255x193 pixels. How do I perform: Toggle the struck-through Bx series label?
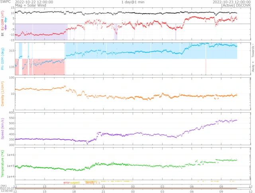(6, 27)
